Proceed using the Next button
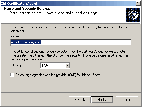This screenshot has height=107, width=142. [102, 100]
